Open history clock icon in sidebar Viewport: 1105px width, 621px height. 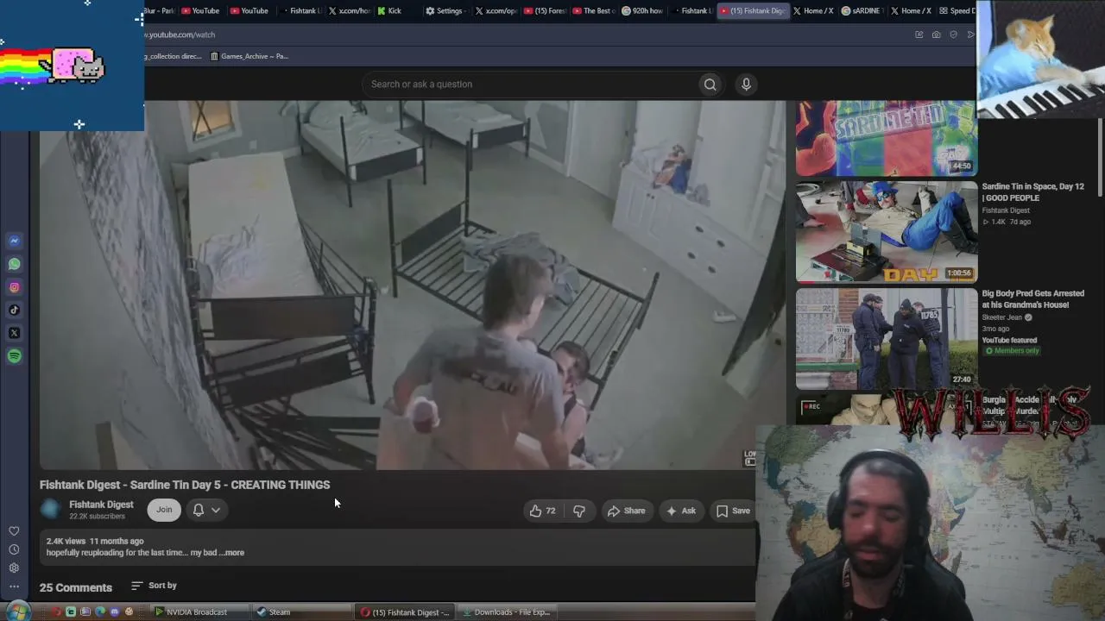pos(14,549)
